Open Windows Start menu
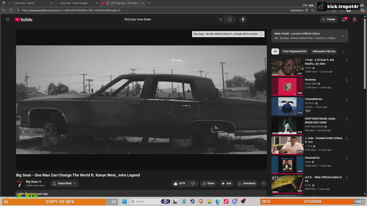The image size is (367, 206). pos(124,201)
